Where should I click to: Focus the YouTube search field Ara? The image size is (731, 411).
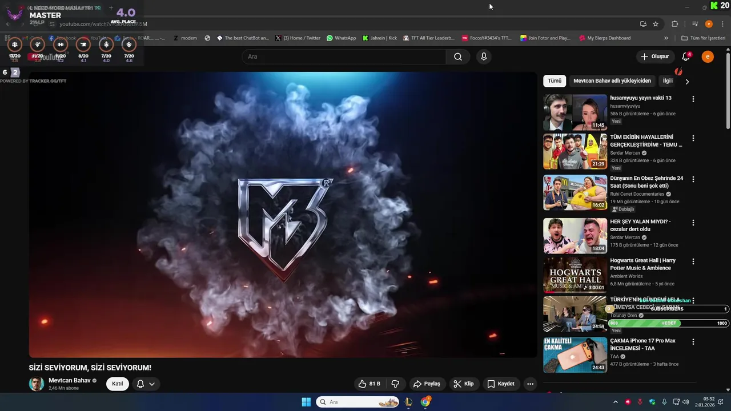click(x=344, y=57)
